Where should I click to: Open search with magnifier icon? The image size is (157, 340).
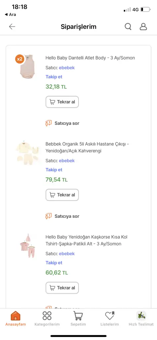pos(128,27)
